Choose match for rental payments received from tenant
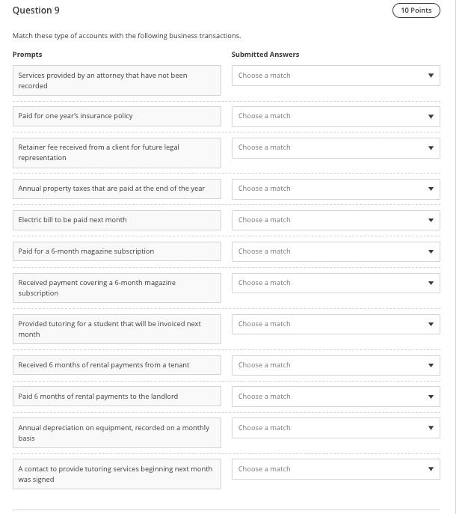471x514 pixels. (x=335, y=365)
